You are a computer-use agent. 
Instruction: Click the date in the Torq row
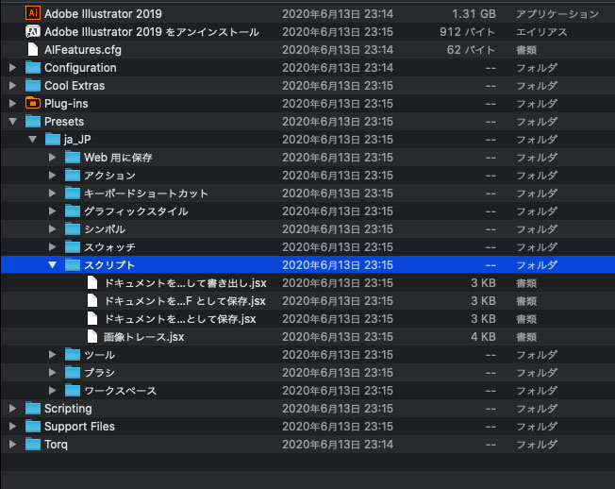338,445
